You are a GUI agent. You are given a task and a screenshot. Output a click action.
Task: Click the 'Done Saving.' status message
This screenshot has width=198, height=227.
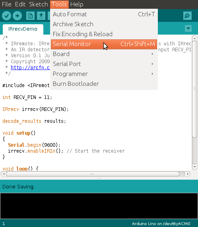point(19,187)
